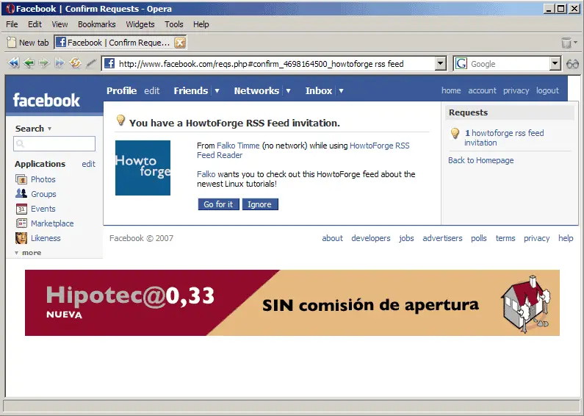Open the advertisers footer link
The height and width of the screenshot is (416, 584).
coord(442,238)
